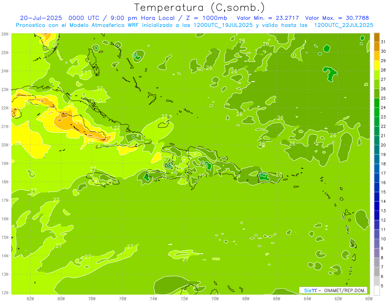The image size is (392, 303).
Task: Click longitude axis label 68W
Action: coord(246,299)
